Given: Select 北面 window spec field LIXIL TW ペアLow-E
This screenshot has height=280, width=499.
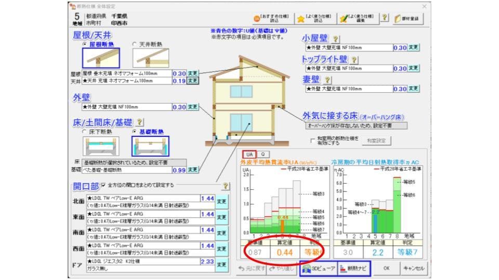Looking at the screenshot, I should (x=143, y=198).
